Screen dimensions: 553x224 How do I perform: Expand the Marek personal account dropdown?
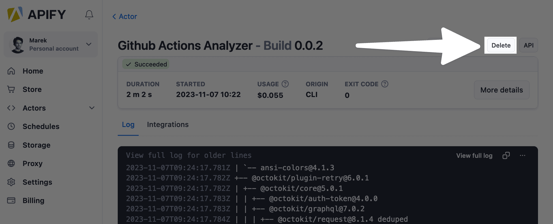[89, 44]
